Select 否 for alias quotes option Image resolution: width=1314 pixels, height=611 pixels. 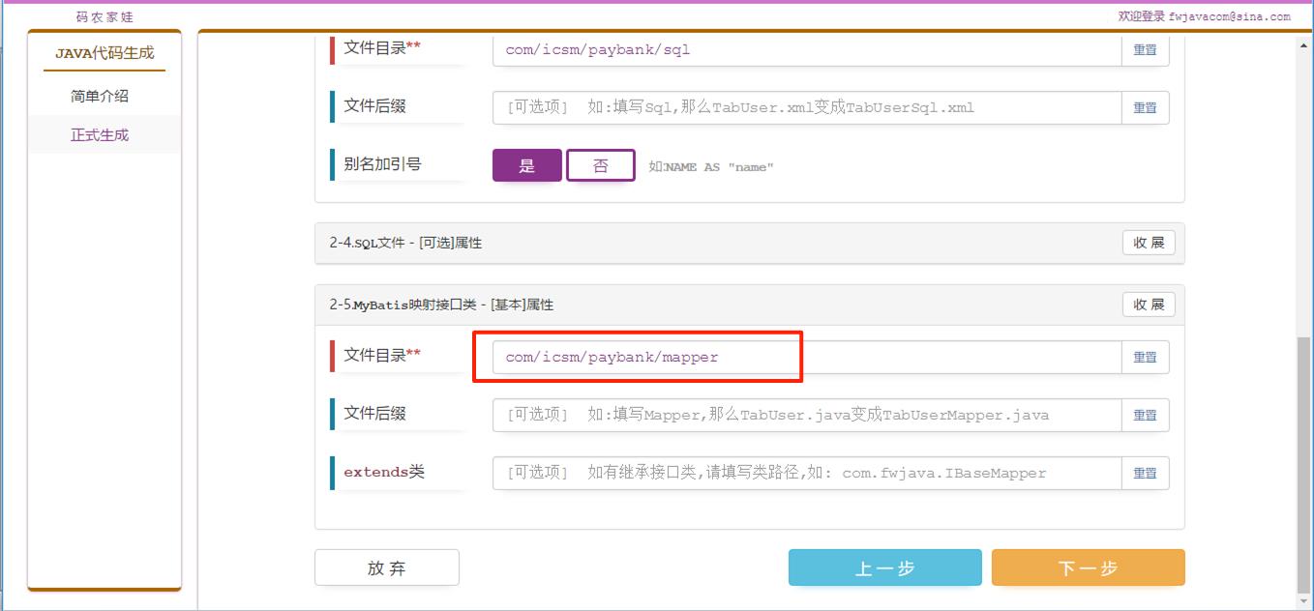pos(600,165)
